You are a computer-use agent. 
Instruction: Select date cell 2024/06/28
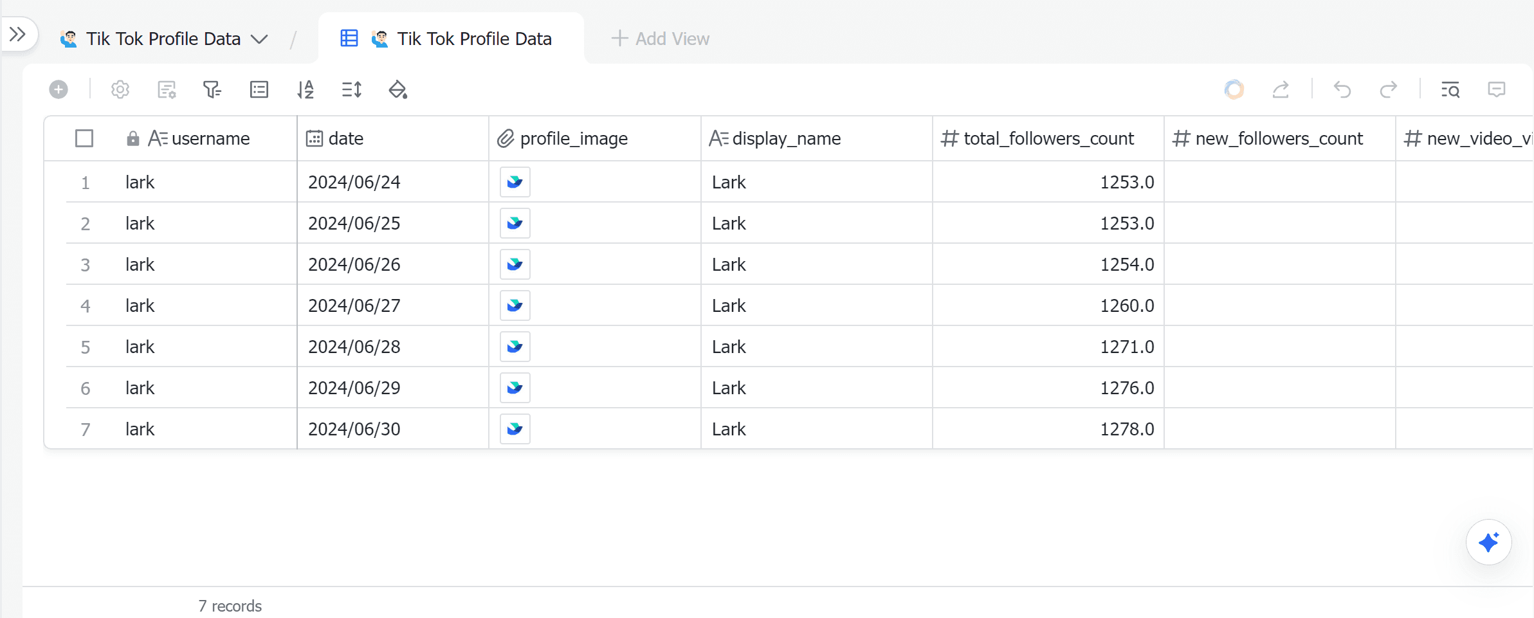tap(393, 347)
